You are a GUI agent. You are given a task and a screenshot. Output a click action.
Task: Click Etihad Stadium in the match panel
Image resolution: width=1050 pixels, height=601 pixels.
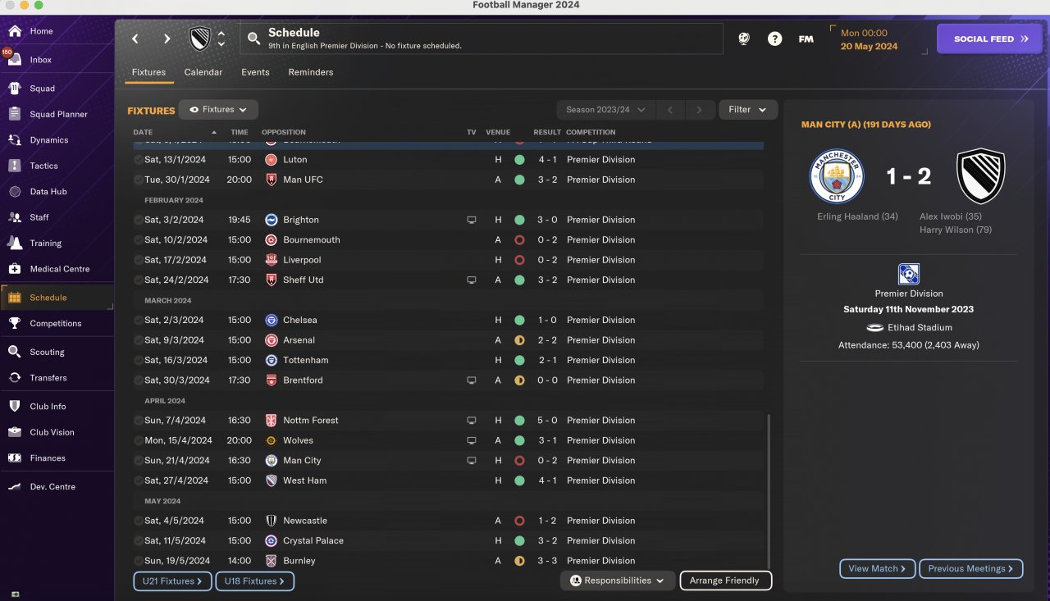click(920, 328)
